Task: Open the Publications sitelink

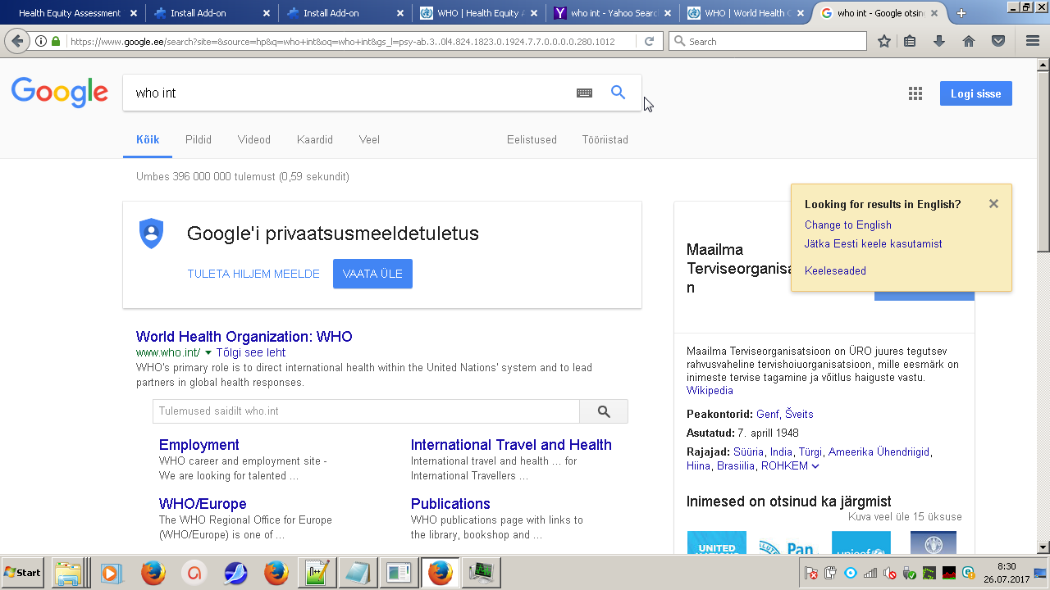Action: (x=450, y=504)
